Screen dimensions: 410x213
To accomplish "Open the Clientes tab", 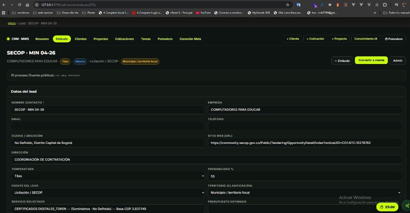I will (80, 39).
